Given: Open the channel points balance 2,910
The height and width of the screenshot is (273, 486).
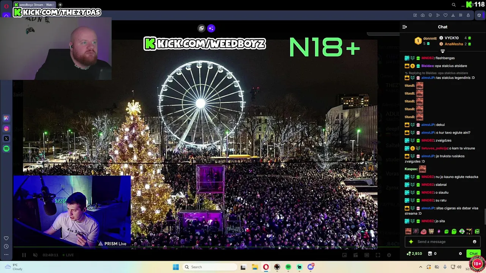Looking at the screenshot, I should (414, 254).
